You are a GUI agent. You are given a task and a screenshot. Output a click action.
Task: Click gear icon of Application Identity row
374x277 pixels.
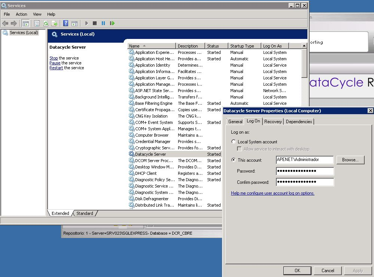(131, 65)
